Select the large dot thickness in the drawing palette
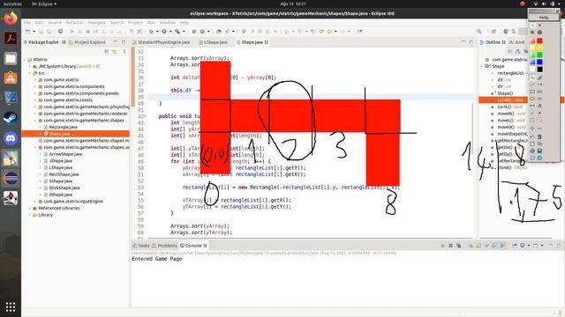The image size is (565, 317). (539, 33)
